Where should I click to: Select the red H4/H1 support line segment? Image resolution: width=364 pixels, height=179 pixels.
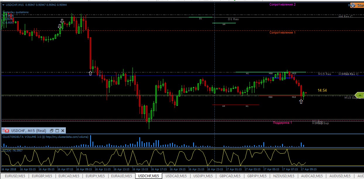point(236,105)
